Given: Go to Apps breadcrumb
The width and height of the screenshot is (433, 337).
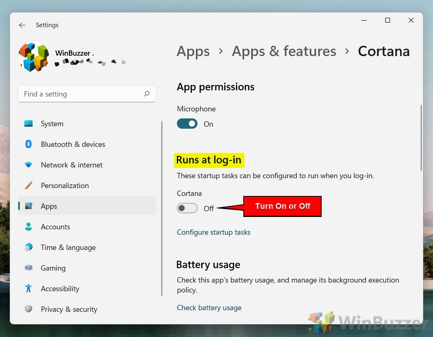Looking at the screenshot, I should [x=193, y=51].
